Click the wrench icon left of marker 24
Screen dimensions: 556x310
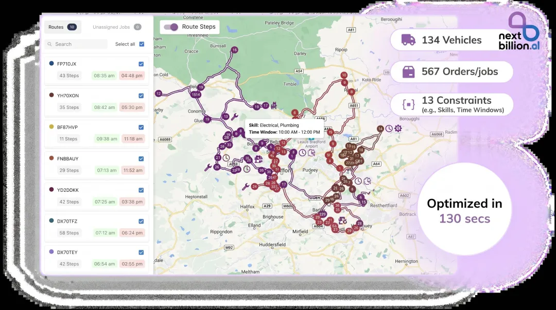coord(246,186)
